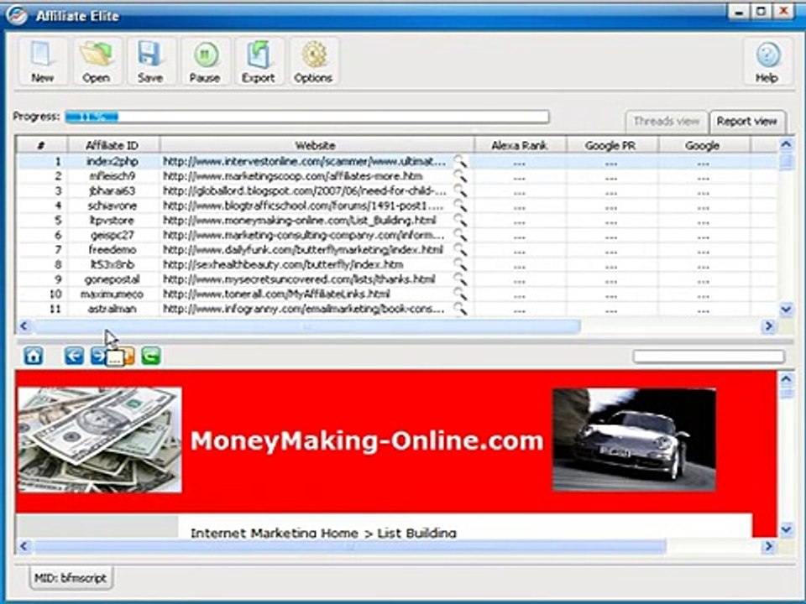Select the mfleisch9 affiliate ID cell

(113, 176)
